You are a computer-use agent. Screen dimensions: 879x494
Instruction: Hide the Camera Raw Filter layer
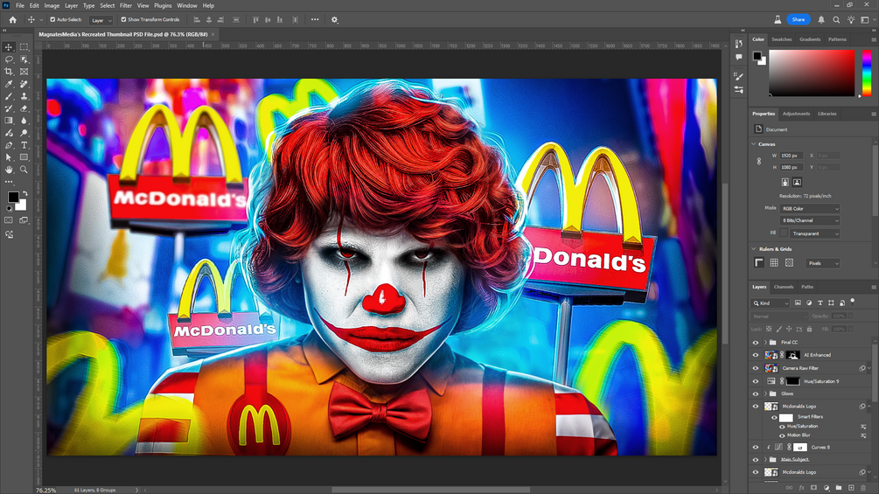(x=755, y=368)
